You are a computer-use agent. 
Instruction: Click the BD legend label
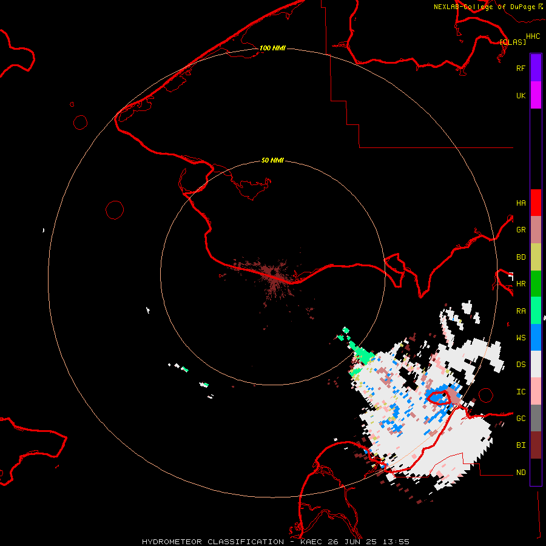point(521,257)
